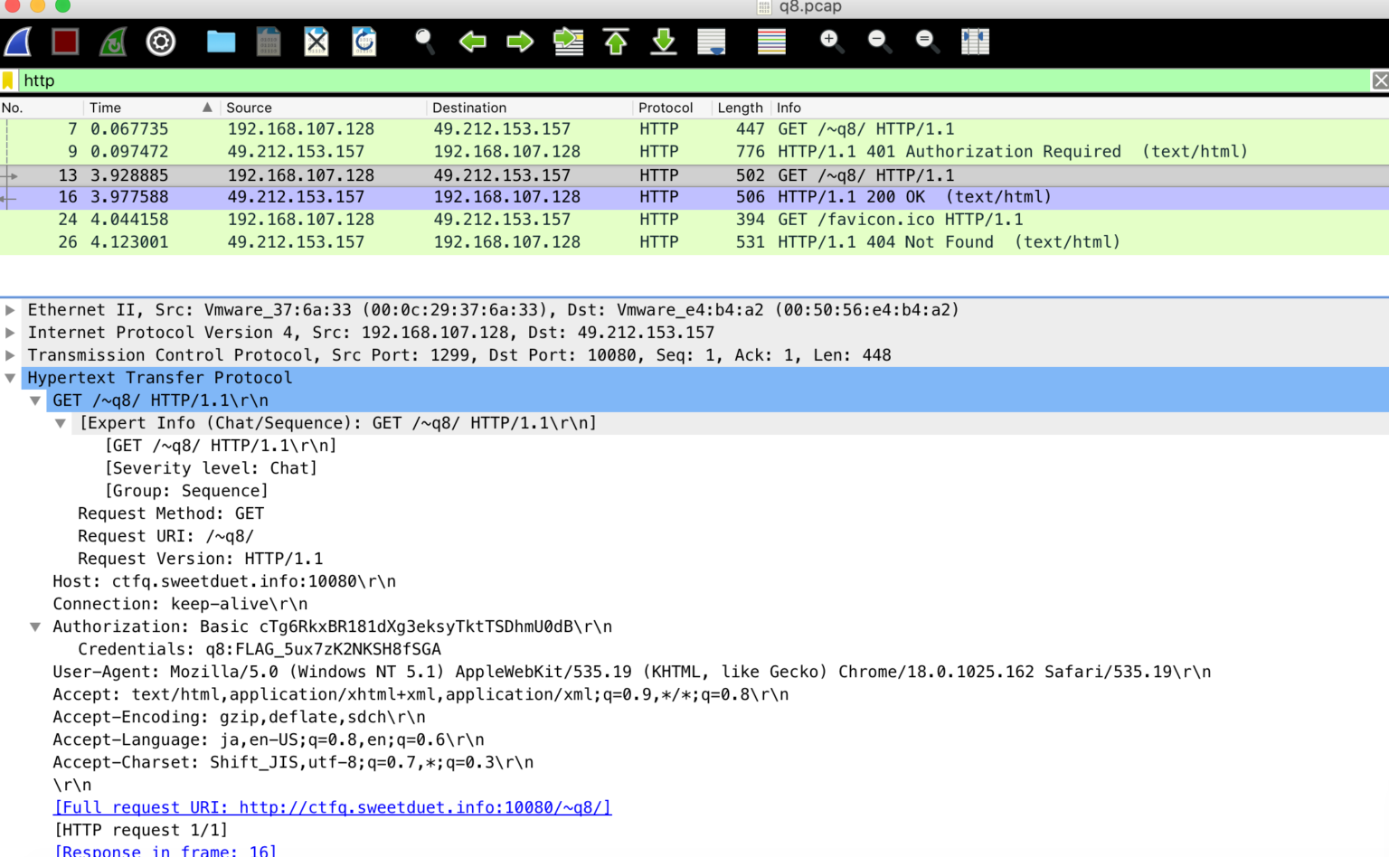Open the display filter bookmarks
This screenshot has height=857, width=1389.
pyautogui.click(x=10, y=80)
